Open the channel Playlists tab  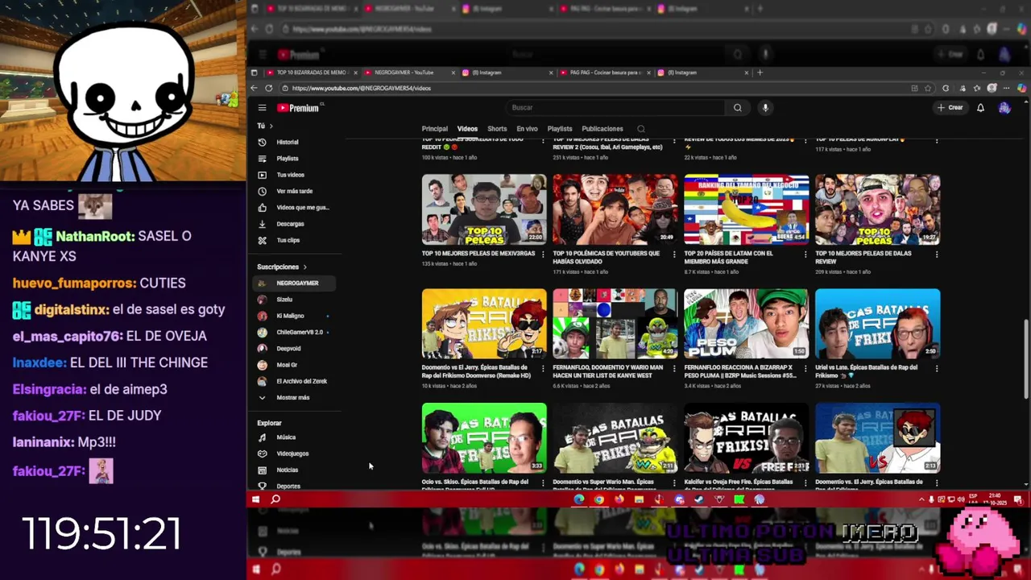pos(560,129)
